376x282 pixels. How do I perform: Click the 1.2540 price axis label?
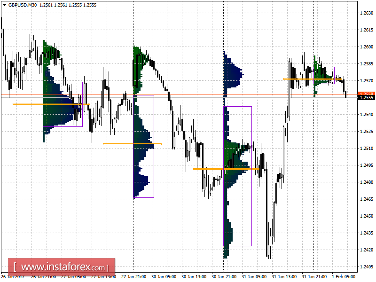click(x=367, y=115)
